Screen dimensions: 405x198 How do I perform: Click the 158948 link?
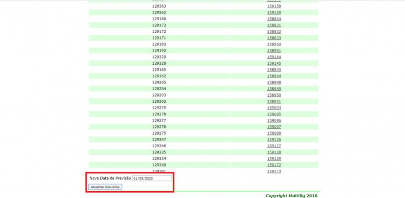(274, 83)
